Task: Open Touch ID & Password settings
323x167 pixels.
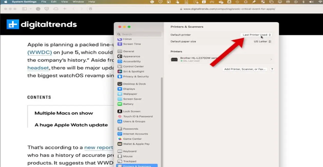Action: [138, 116]
